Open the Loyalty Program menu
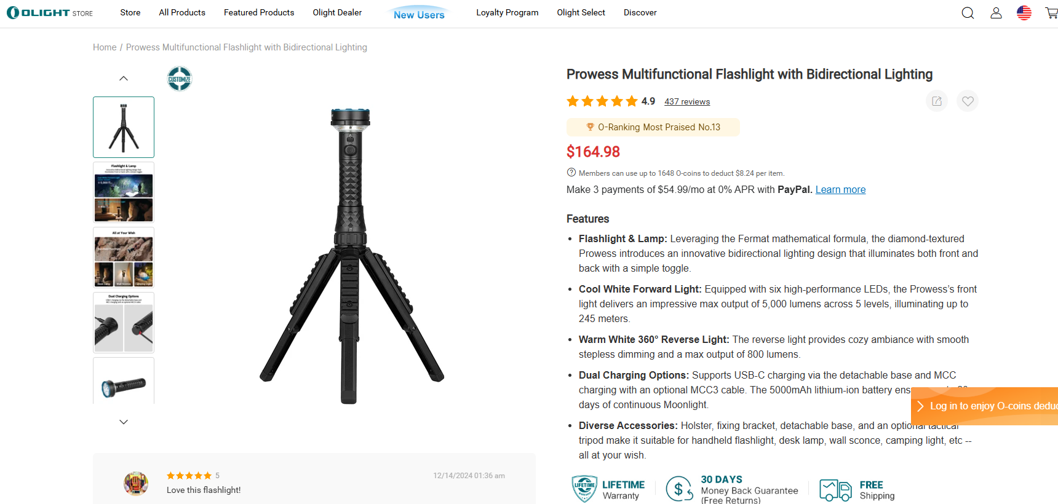This screenshot has height=504, width=1058. [x=507, y=12]
